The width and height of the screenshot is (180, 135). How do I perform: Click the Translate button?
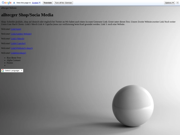point(48,3)
